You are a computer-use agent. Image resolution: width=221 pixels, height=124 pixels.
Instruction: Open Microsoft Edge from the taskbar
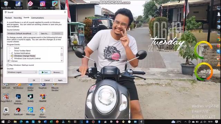pyautogui.click(x=21, y=122)
